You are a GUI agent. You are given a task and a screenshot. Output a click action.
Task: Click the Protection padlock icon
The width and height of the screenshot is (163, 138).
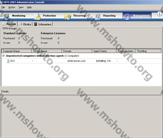(x=38, y=17)
